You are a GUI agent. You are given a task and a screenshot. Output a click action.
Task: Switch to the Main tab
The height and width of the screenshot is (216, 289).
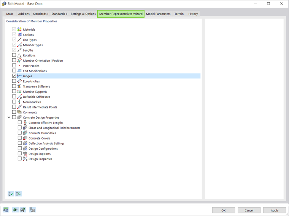click(x=10, y=14)
